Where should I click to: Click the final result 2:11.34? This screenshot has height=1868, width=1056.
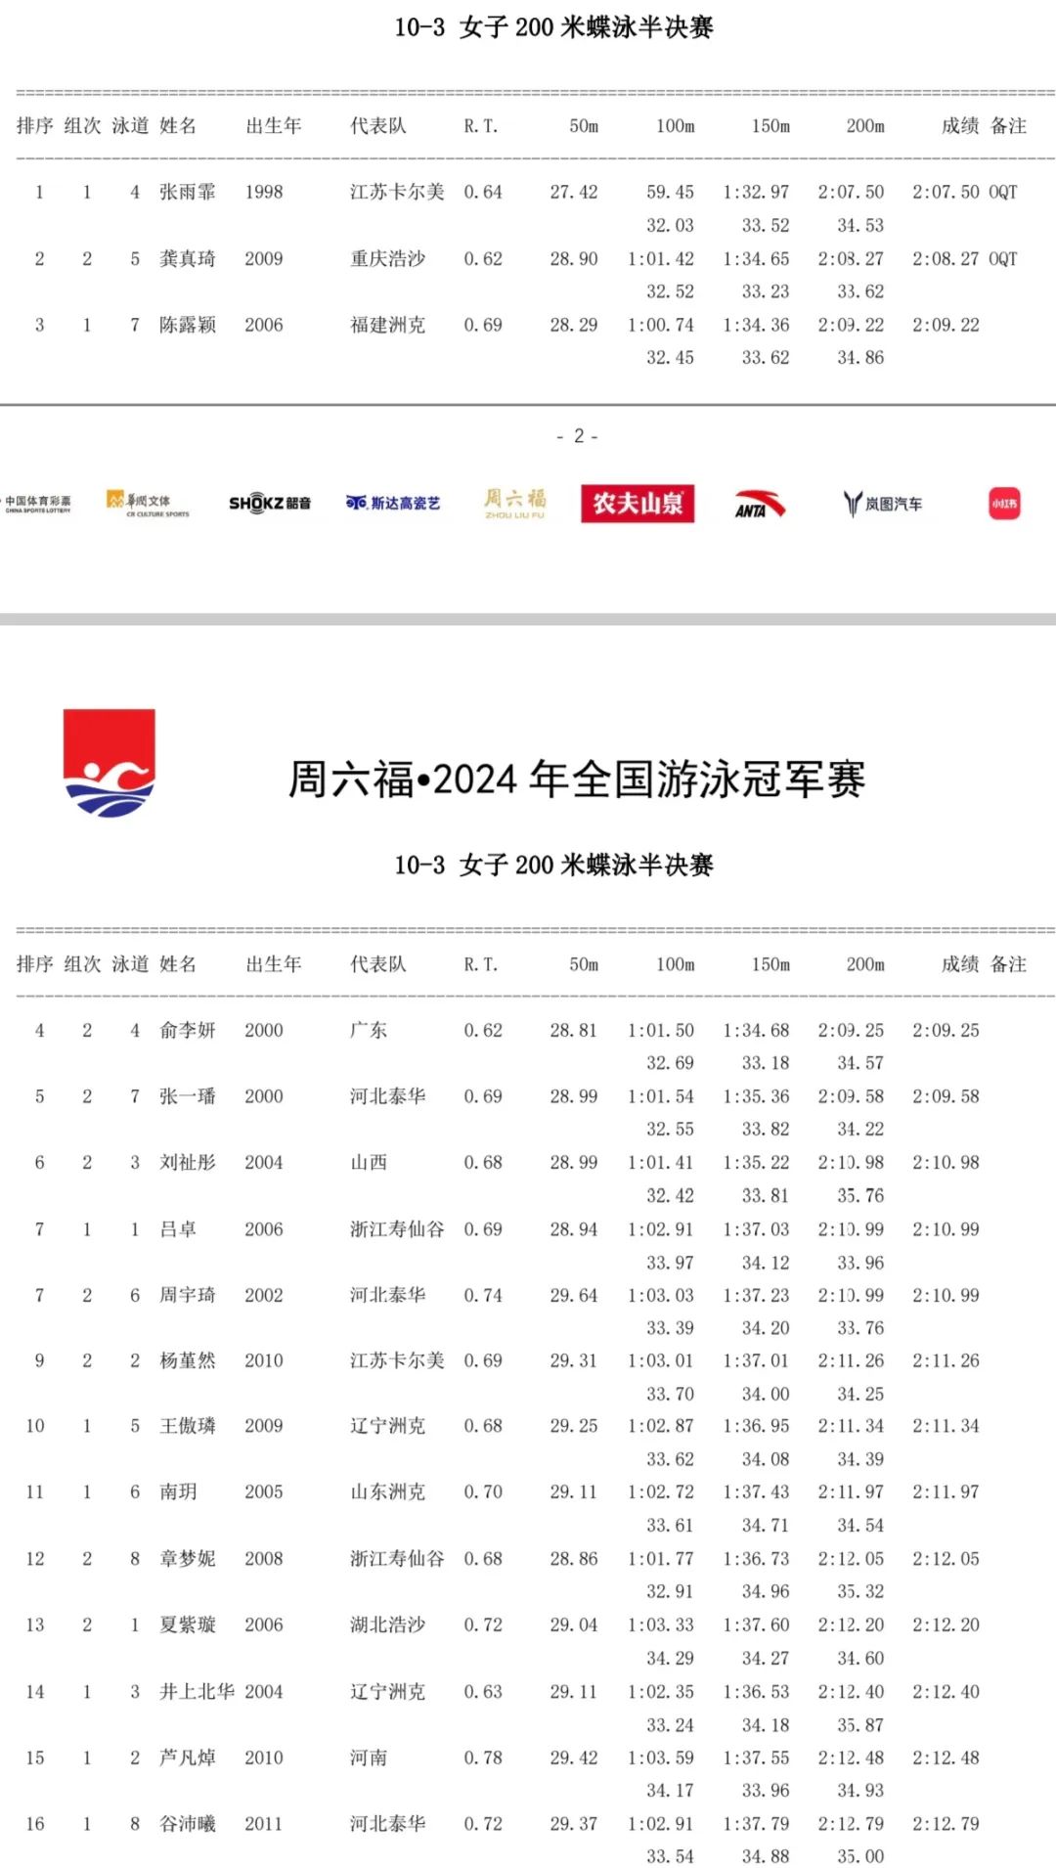[x=946, y=1426]
